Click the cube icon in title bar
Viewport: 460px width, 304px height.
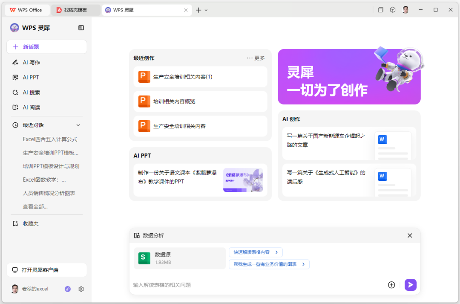point(393,10)
